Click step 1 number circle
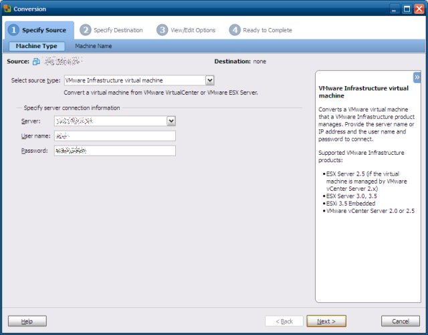Image resolution: width=428 pixels, height=335 pixels. click(13, 30)
